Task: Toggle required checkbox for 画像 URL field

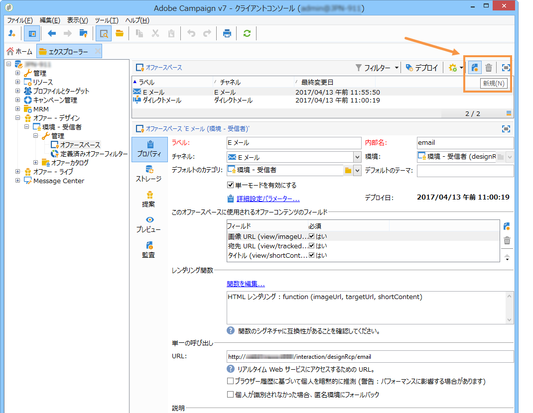Action: coord(312,236)
